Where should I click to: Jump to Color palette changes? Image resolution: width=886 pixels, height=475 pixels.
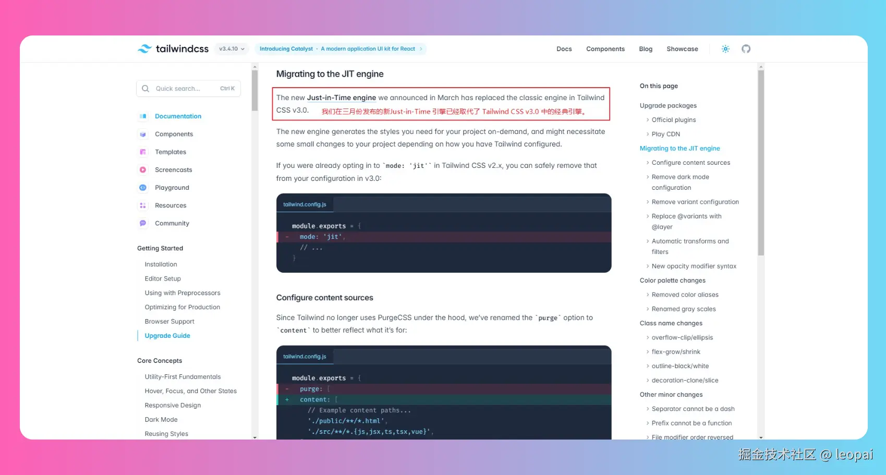(672, 281)
